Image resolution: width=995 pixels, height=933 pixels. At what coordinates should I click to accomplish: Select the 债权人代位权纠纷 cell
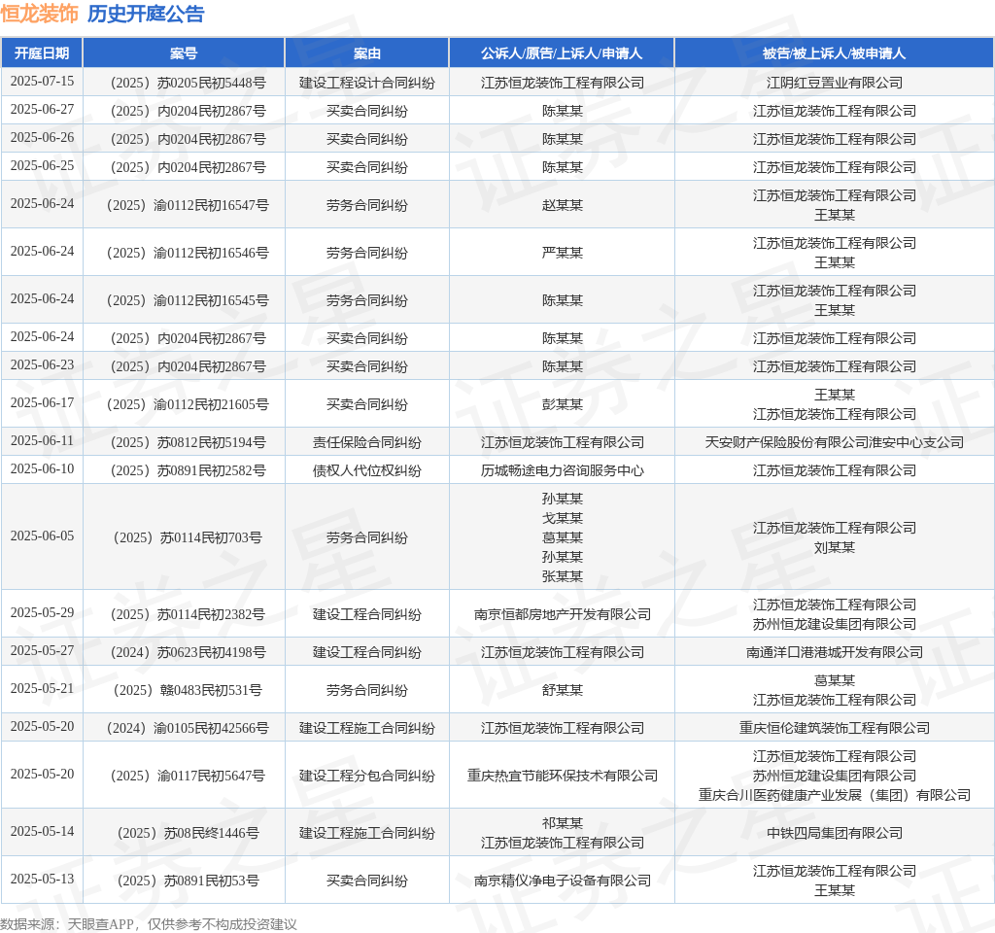tap(366, 470)
